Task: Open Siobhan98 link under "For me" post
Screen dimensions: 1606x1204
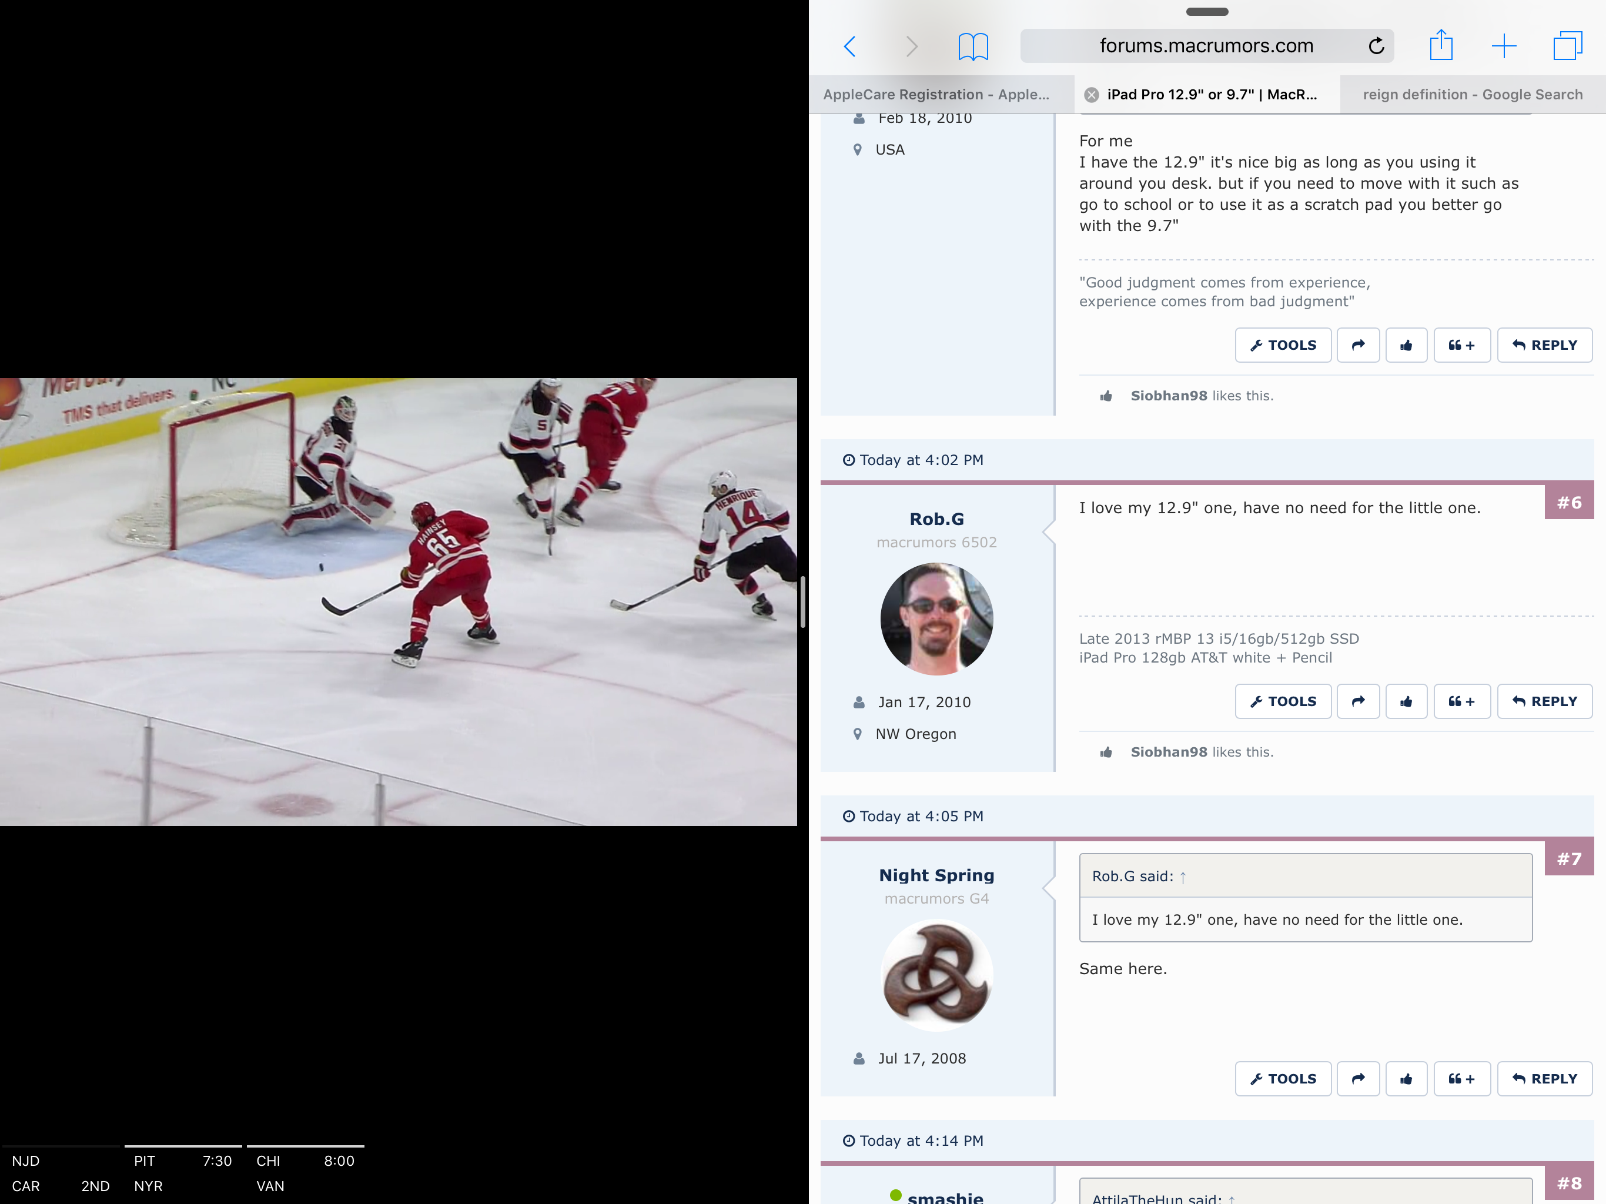Action: coord(1168,396)
